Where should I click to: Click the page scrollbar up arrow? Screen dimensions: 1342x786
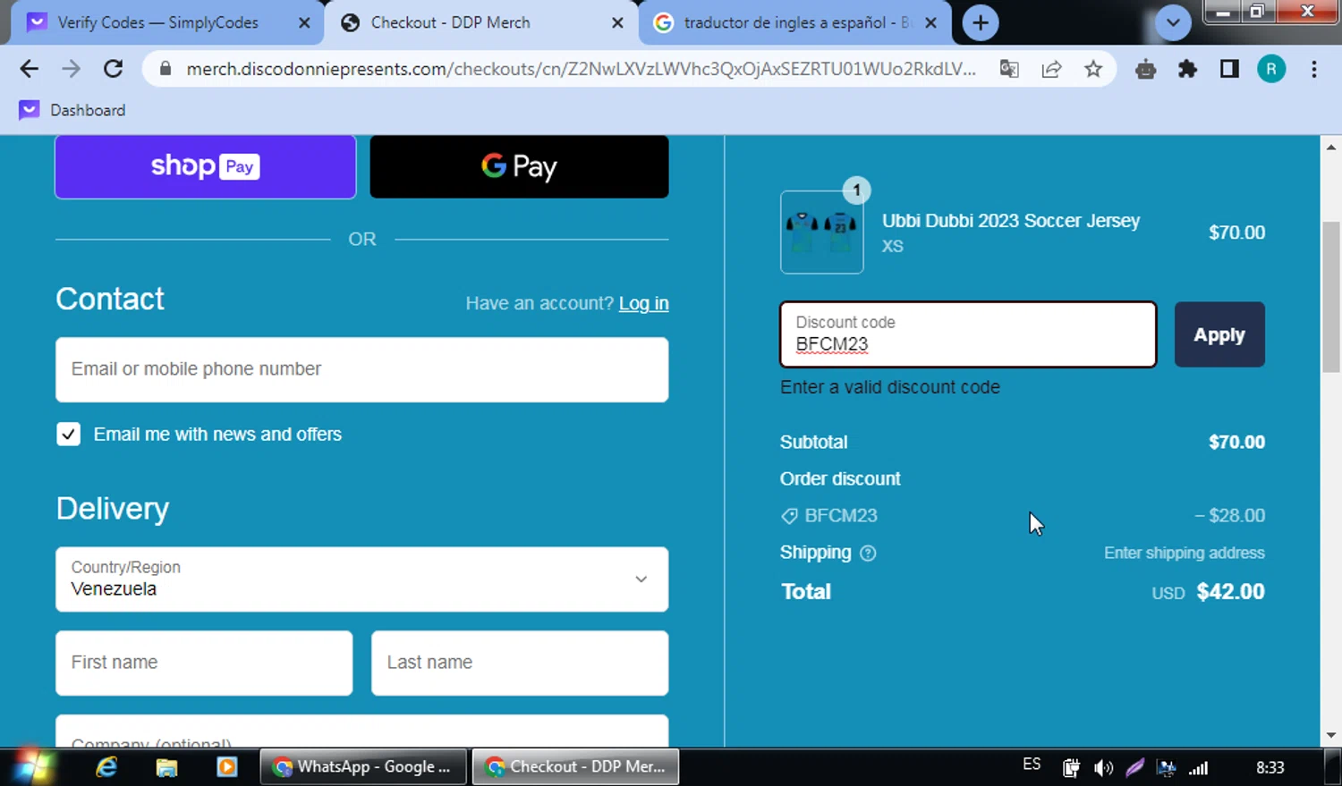pyautogui.click(x=1331, y=147)
